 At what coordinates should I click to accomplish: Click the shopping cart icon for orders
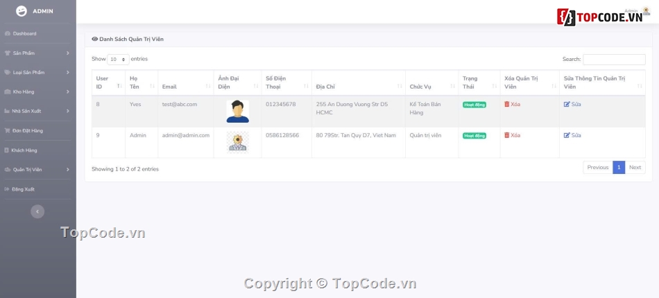7,130
